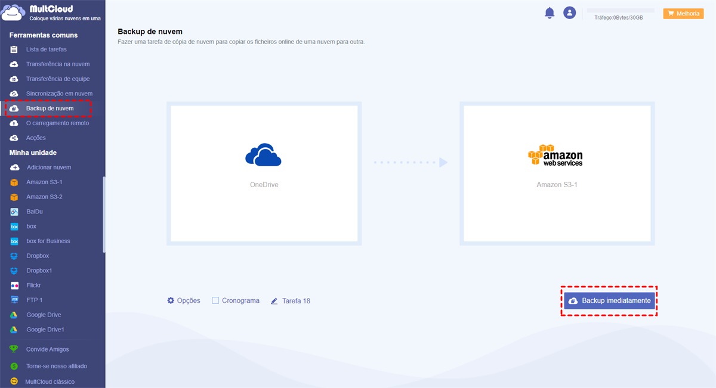Select source panel showing OneDrive
Viewport: 716px width, 388px height.
264,173
